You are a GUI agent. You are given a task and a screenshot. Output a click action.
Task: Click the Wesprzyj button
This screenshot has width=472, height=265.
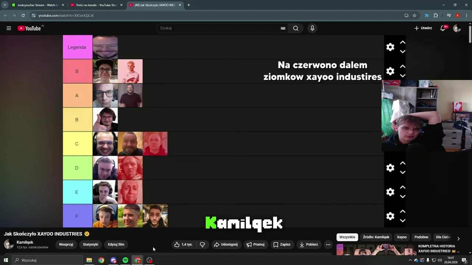66,244
